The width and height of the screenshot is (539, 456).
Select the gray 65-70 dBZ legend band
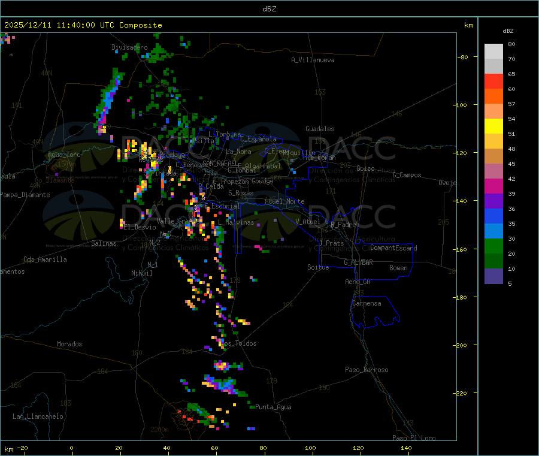[493, 66]
